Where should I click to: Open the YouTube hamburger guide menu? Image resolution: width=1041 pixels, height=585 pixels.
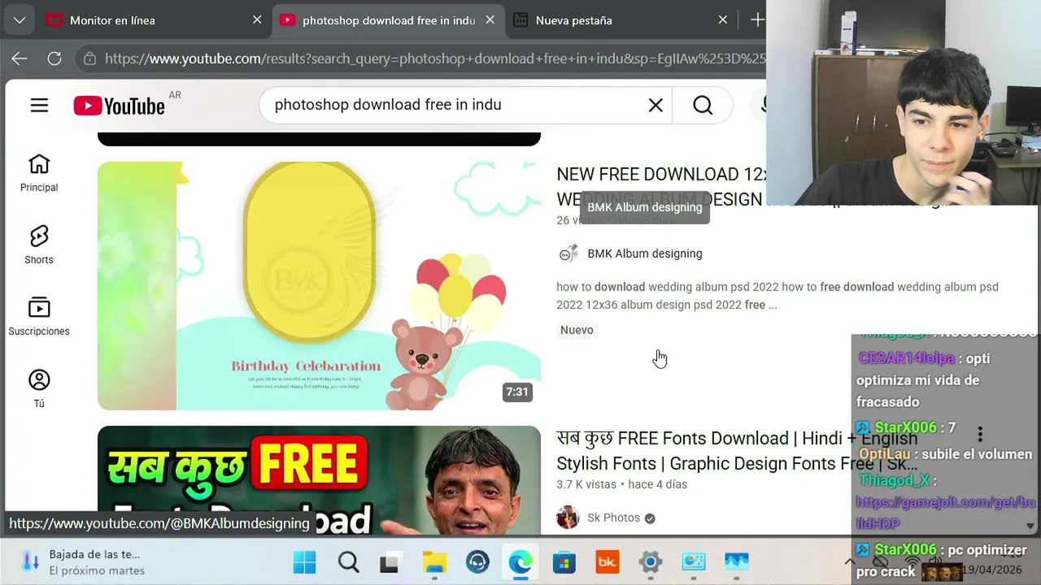39,105
